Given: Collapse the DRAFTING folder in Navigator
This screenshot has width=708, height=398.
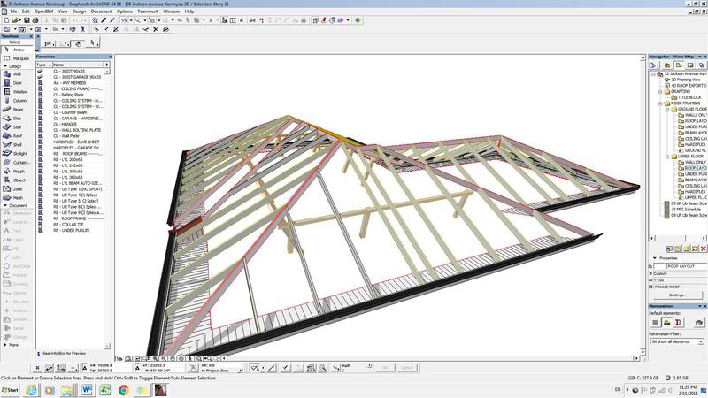Looking at the screenshot, I should 660,92.
